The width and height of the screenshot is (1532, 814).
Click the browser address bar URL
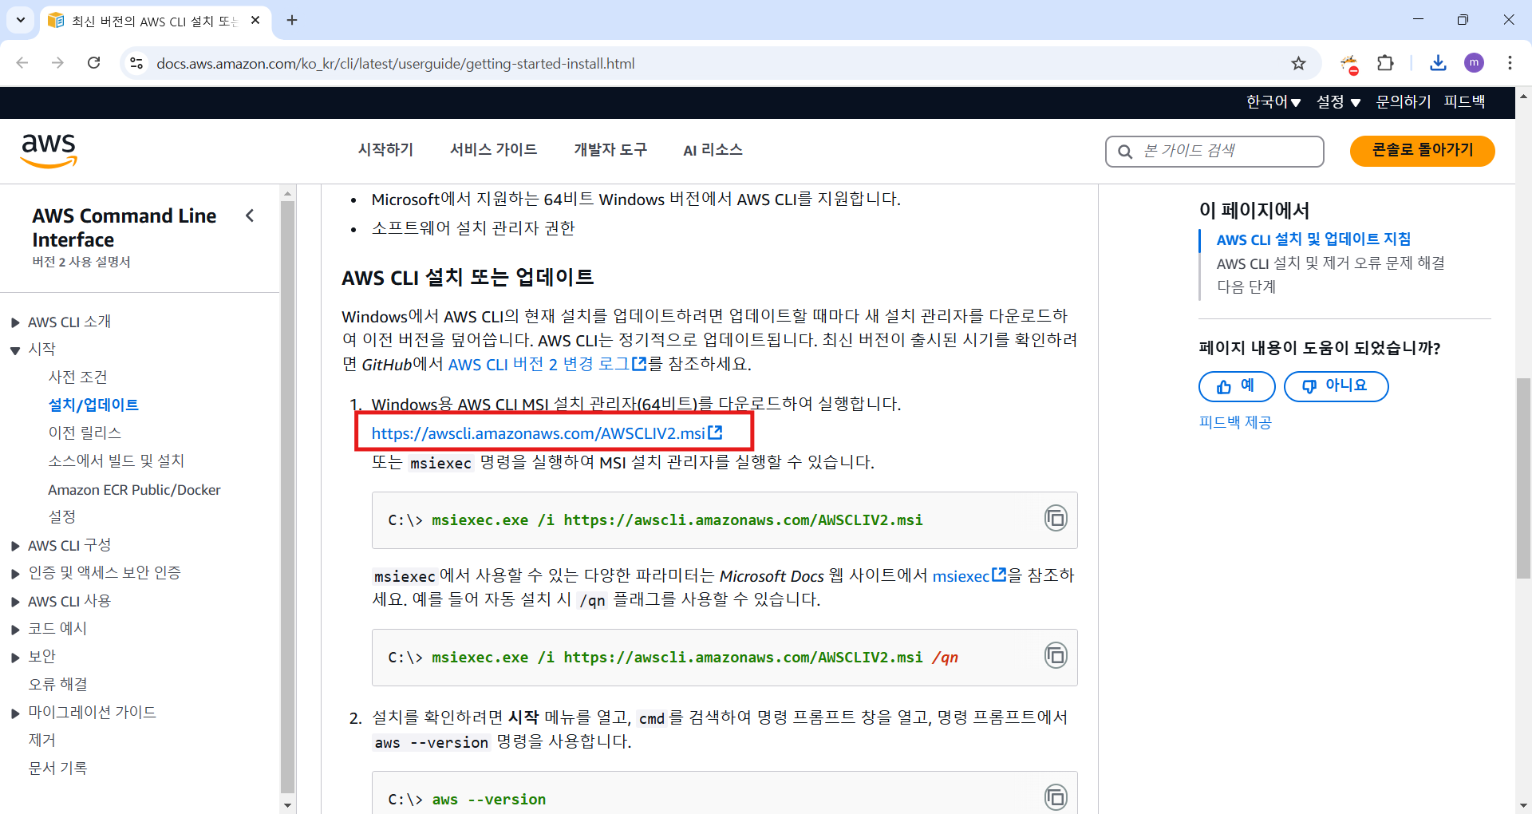coord(396,63)
